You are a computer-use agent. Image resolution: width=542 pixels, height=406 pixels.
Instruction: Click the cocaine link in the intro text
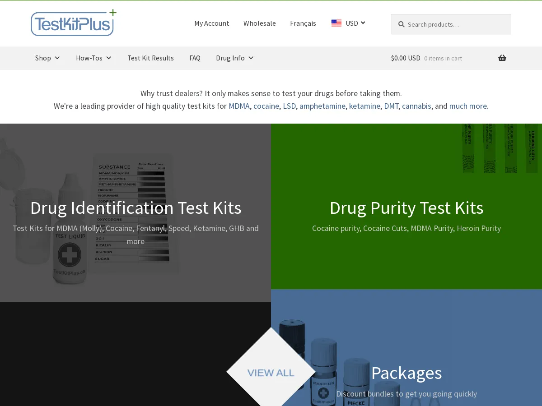(266, 106)
